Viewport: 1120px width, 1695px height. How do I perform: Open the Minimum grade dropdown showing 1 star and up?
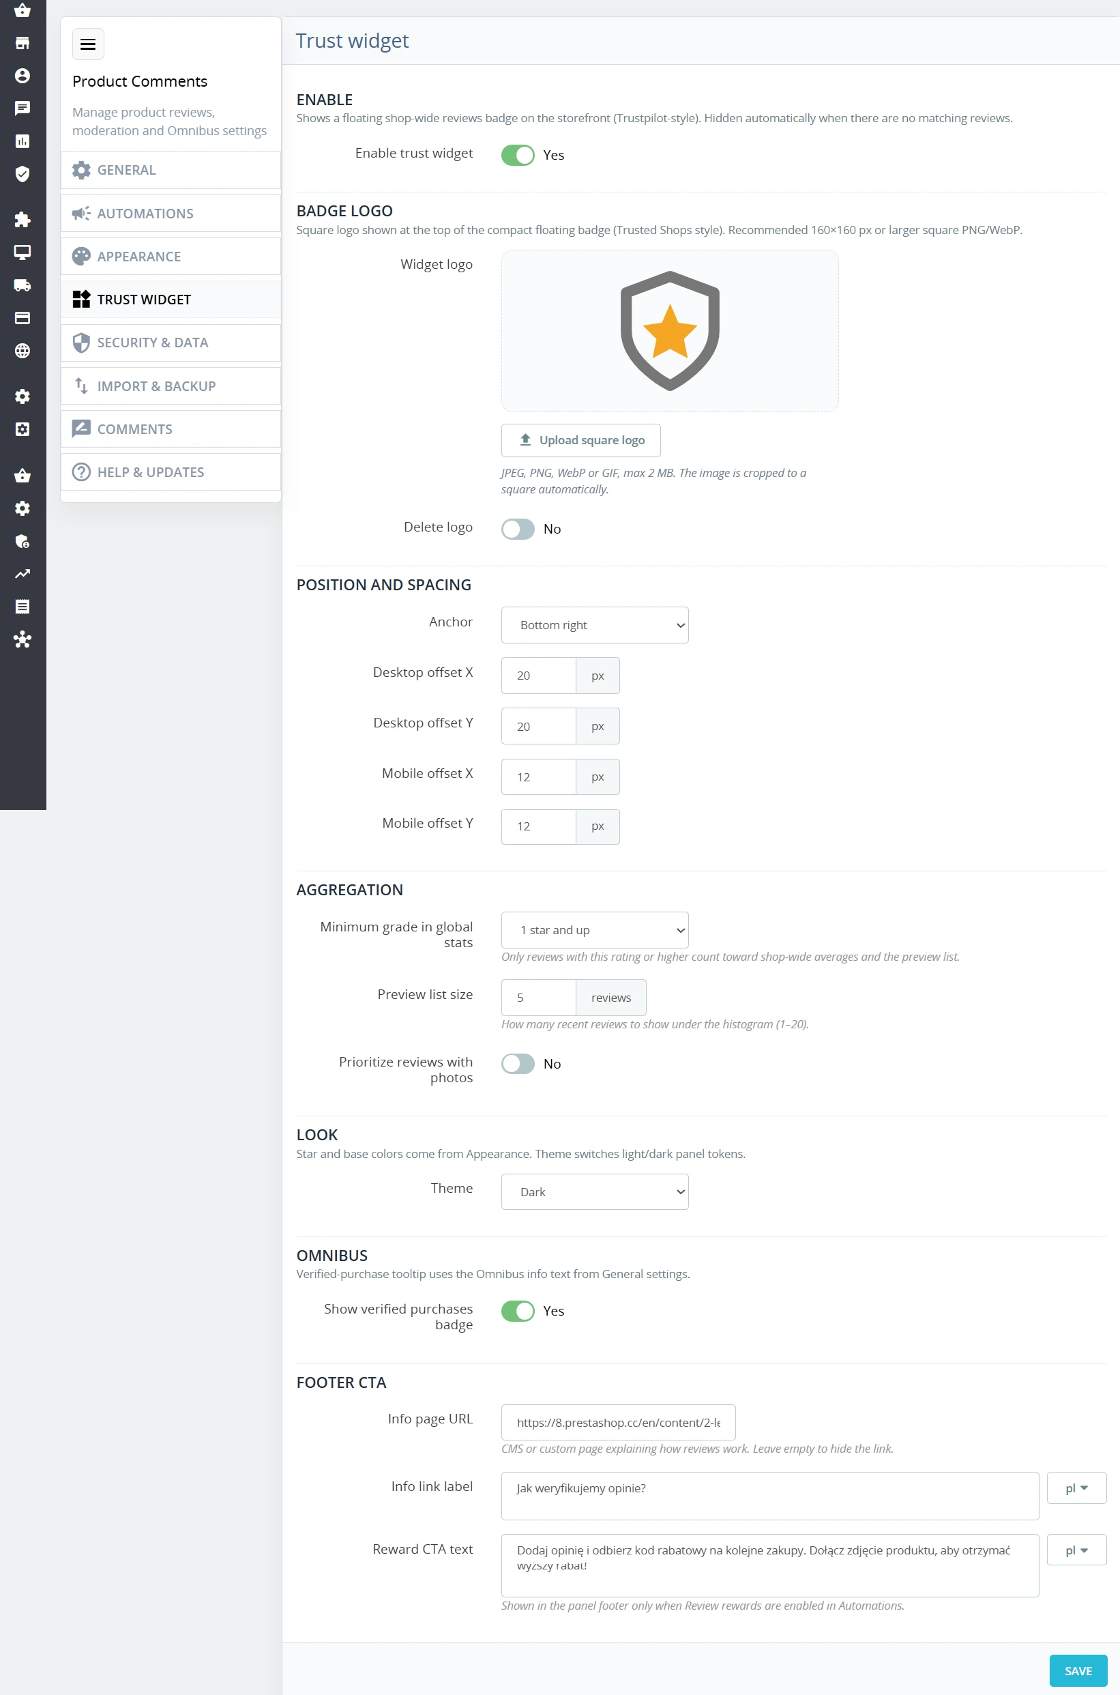click(595, 929)
